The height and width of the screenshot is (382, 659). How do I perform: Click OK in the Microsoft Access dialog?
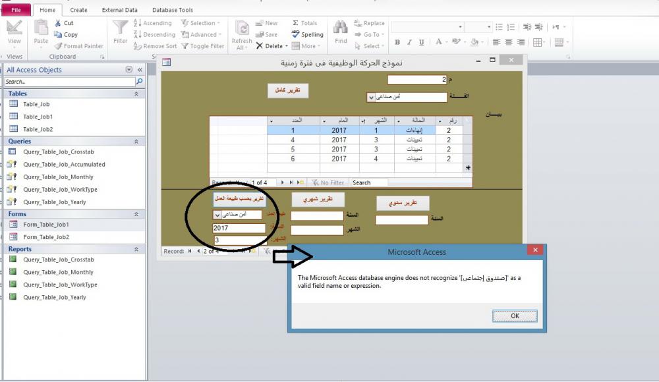click(x=515, y=316)
